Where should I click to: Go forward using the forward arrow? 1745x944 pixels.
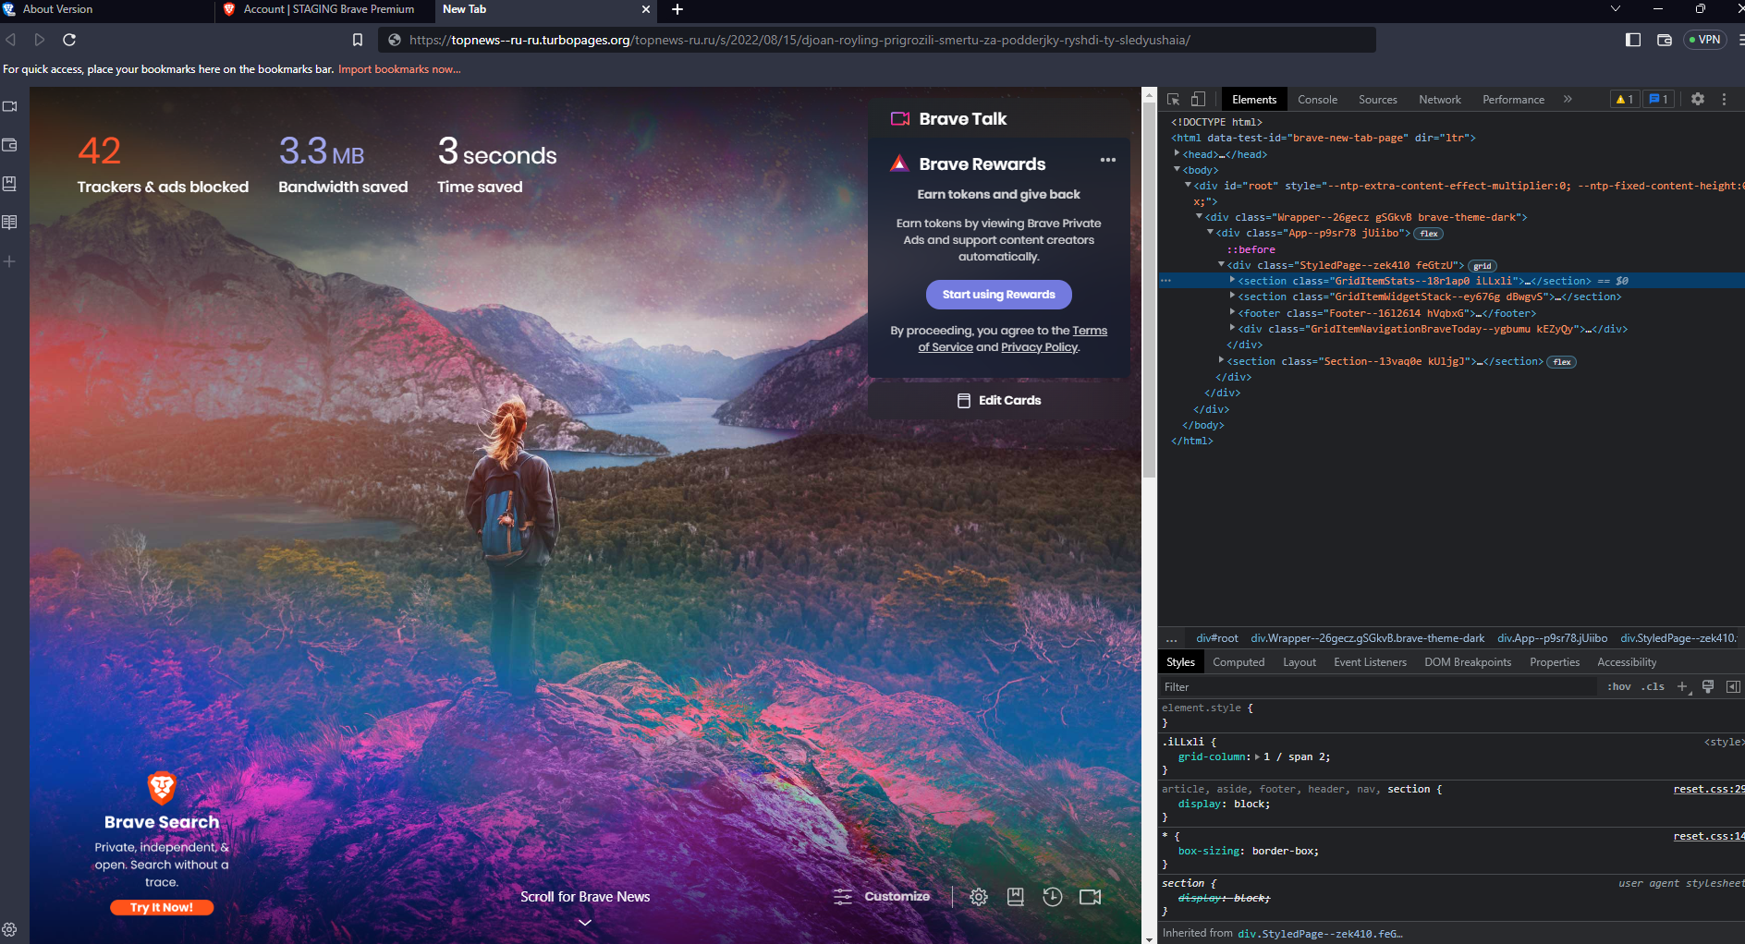[40, 40]
